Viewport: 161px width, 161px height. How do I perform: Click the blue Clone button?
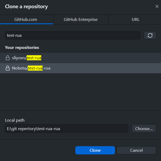coord(95,150)
